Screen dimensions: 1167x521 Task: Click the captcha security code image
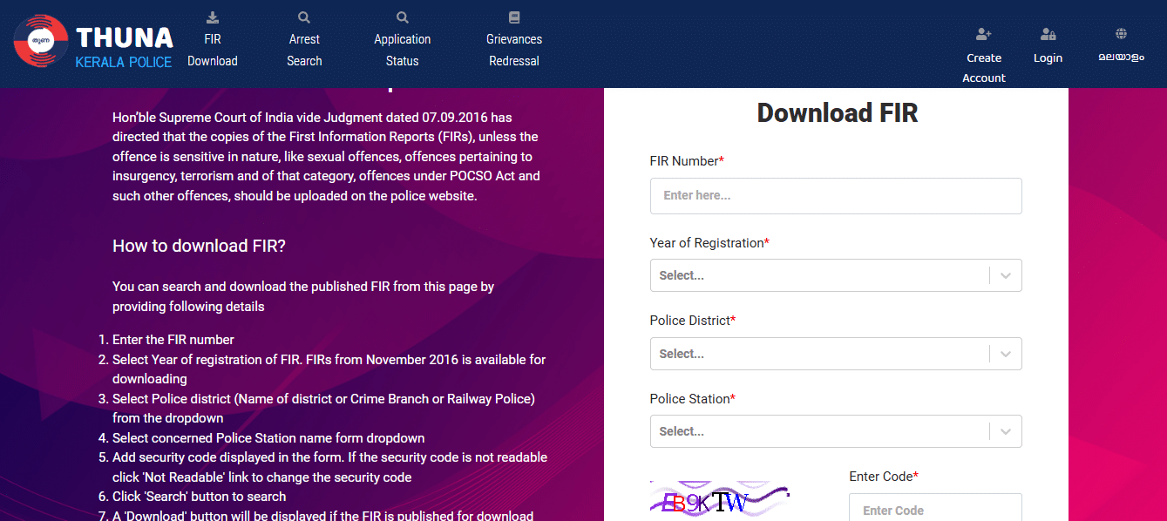[x=719, y=498]
